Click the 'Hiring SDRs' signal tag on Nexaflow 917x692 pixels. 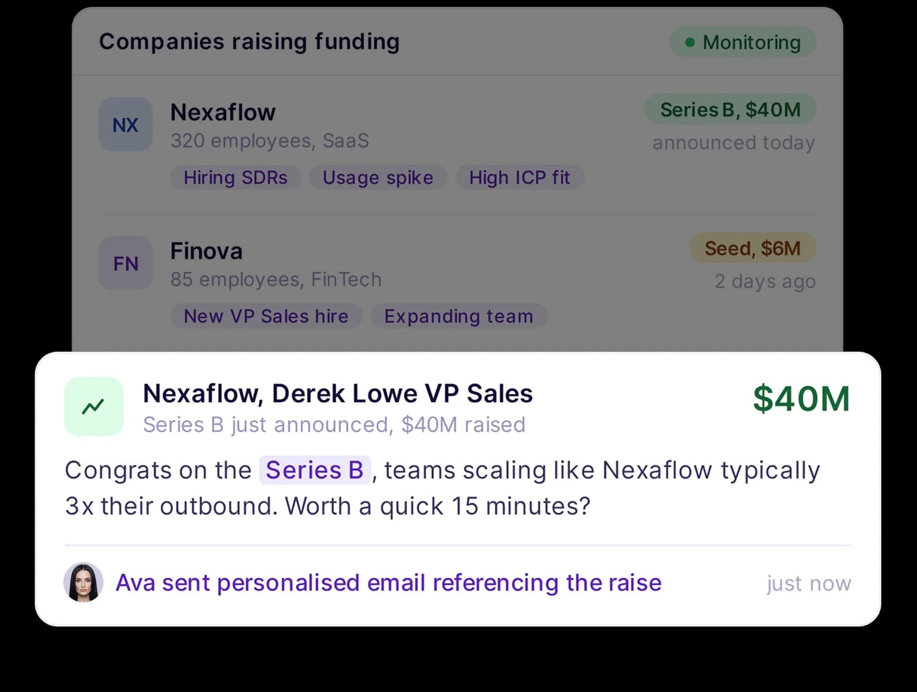click(x=235, y=177)
